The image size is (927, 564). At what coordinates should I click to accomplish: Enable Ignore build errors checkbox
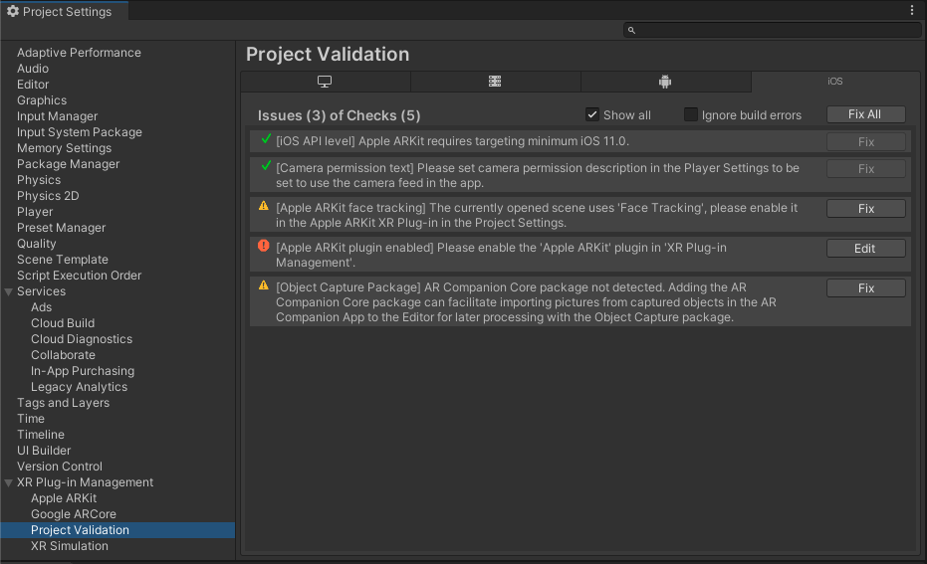pyautogui.click(x=691, y=114)
